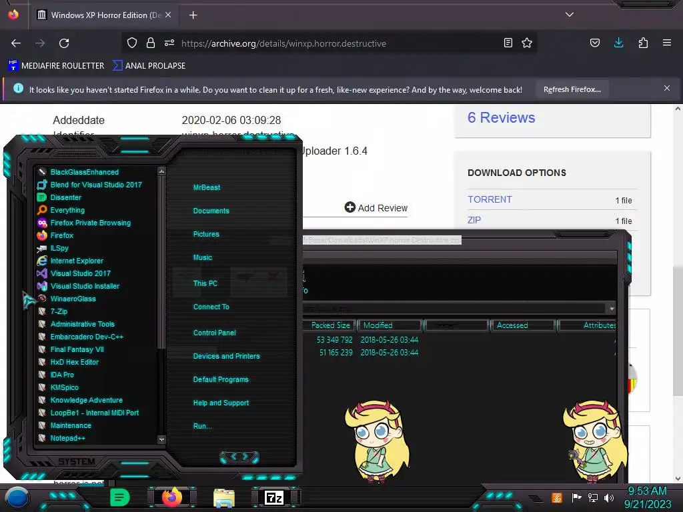Image resolution: width=683 pixels, height=512 pixels.
Task: Open Internet Explorer
Action: (71, 261)
